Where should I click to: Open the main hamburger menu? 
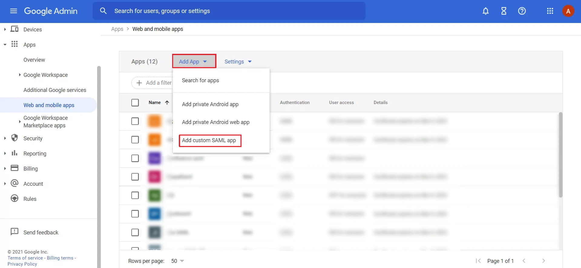(14, 11)
